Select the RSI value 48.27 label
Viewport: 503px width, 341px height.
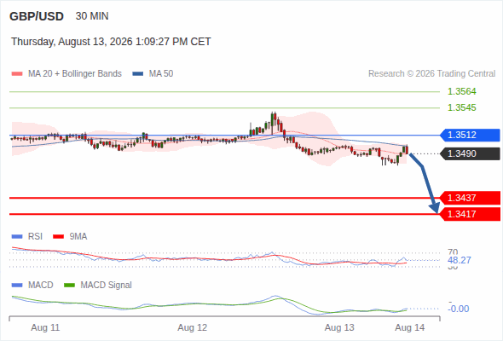point(459,260)
